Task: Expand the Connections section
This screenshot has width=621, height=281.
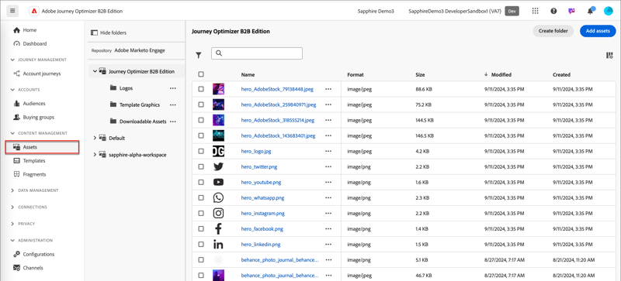Action: (x=12, y=207)
